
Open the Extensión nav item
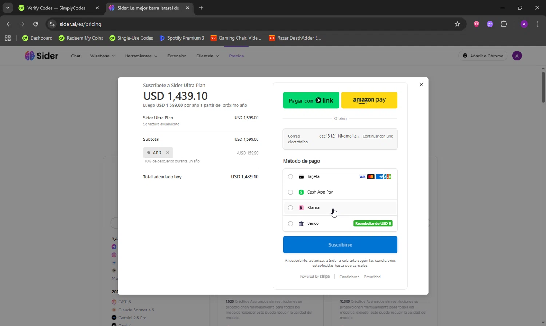(x=177, y=56)
